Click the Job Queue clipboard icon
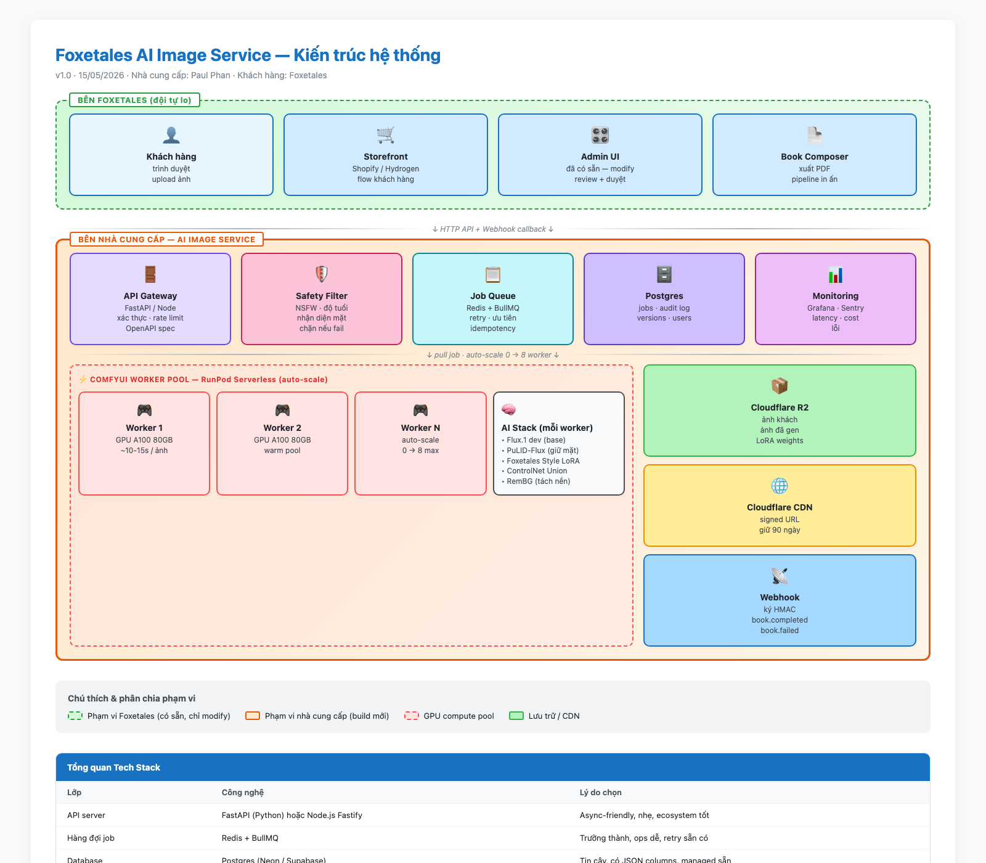 pyautogui.click(x=493, y=274)
